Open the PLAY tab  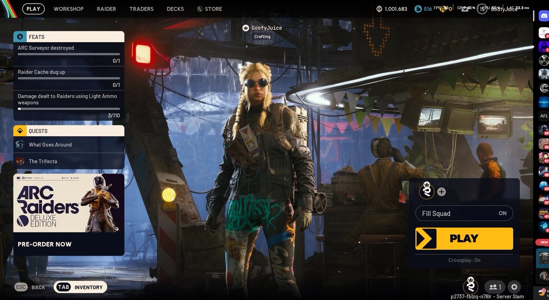(33, 9)
